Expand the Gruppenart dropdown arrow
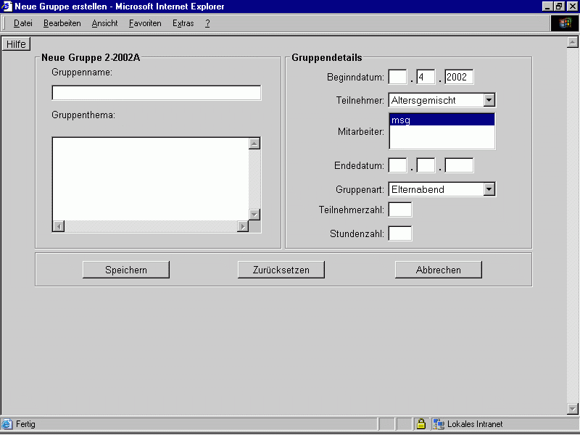 489,189
